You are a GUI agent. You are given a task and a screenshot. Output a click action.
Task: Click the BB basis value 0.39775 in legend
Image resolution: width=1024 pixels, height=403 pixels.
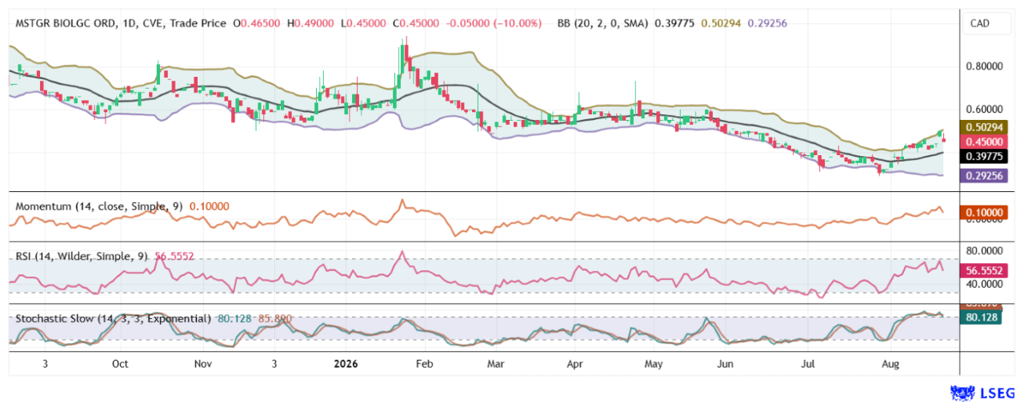tap(675, 23)
